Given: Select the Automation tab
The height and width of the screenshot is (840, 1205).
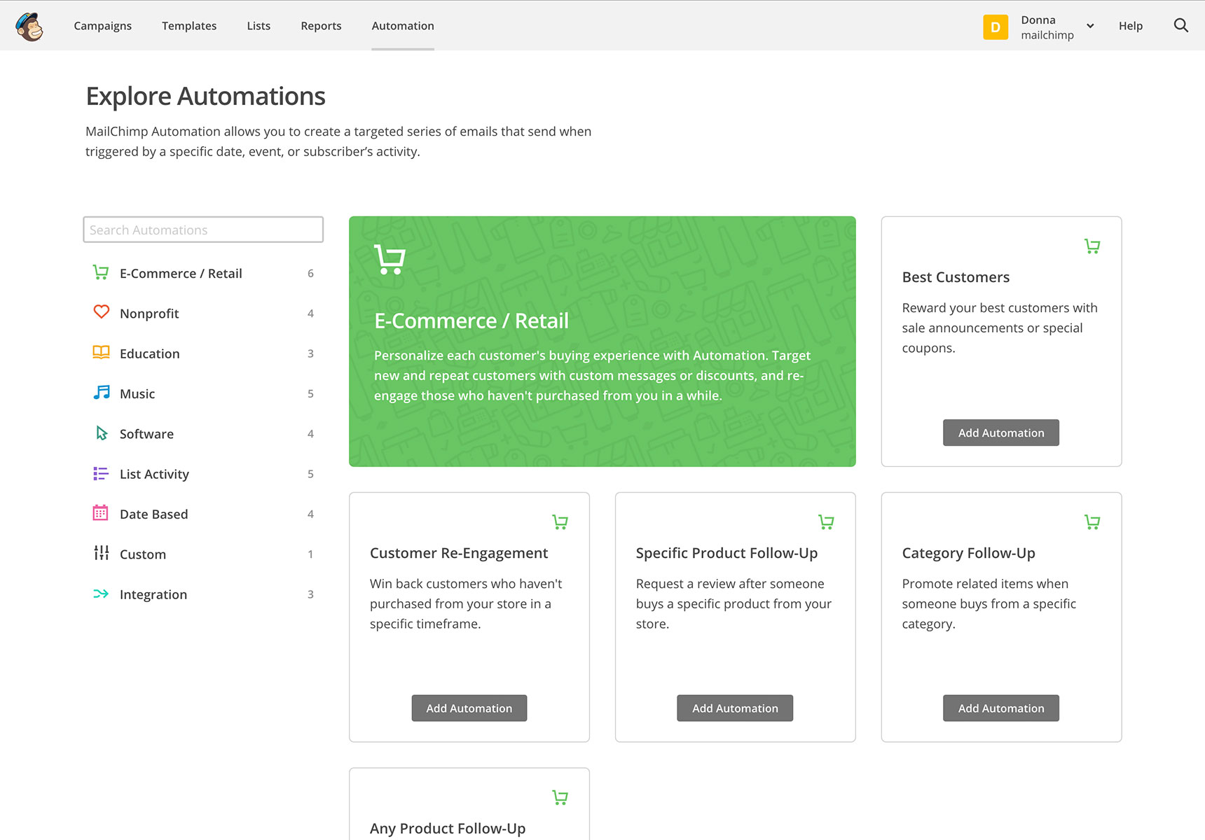Looking at the screenshot, I should click(403, 26).
